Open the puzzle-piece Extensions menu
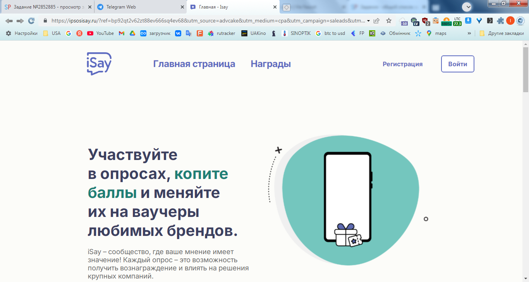 tap(501, 21)
